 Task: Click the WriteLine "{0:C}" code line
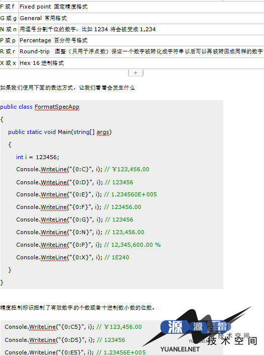point(82,169)
